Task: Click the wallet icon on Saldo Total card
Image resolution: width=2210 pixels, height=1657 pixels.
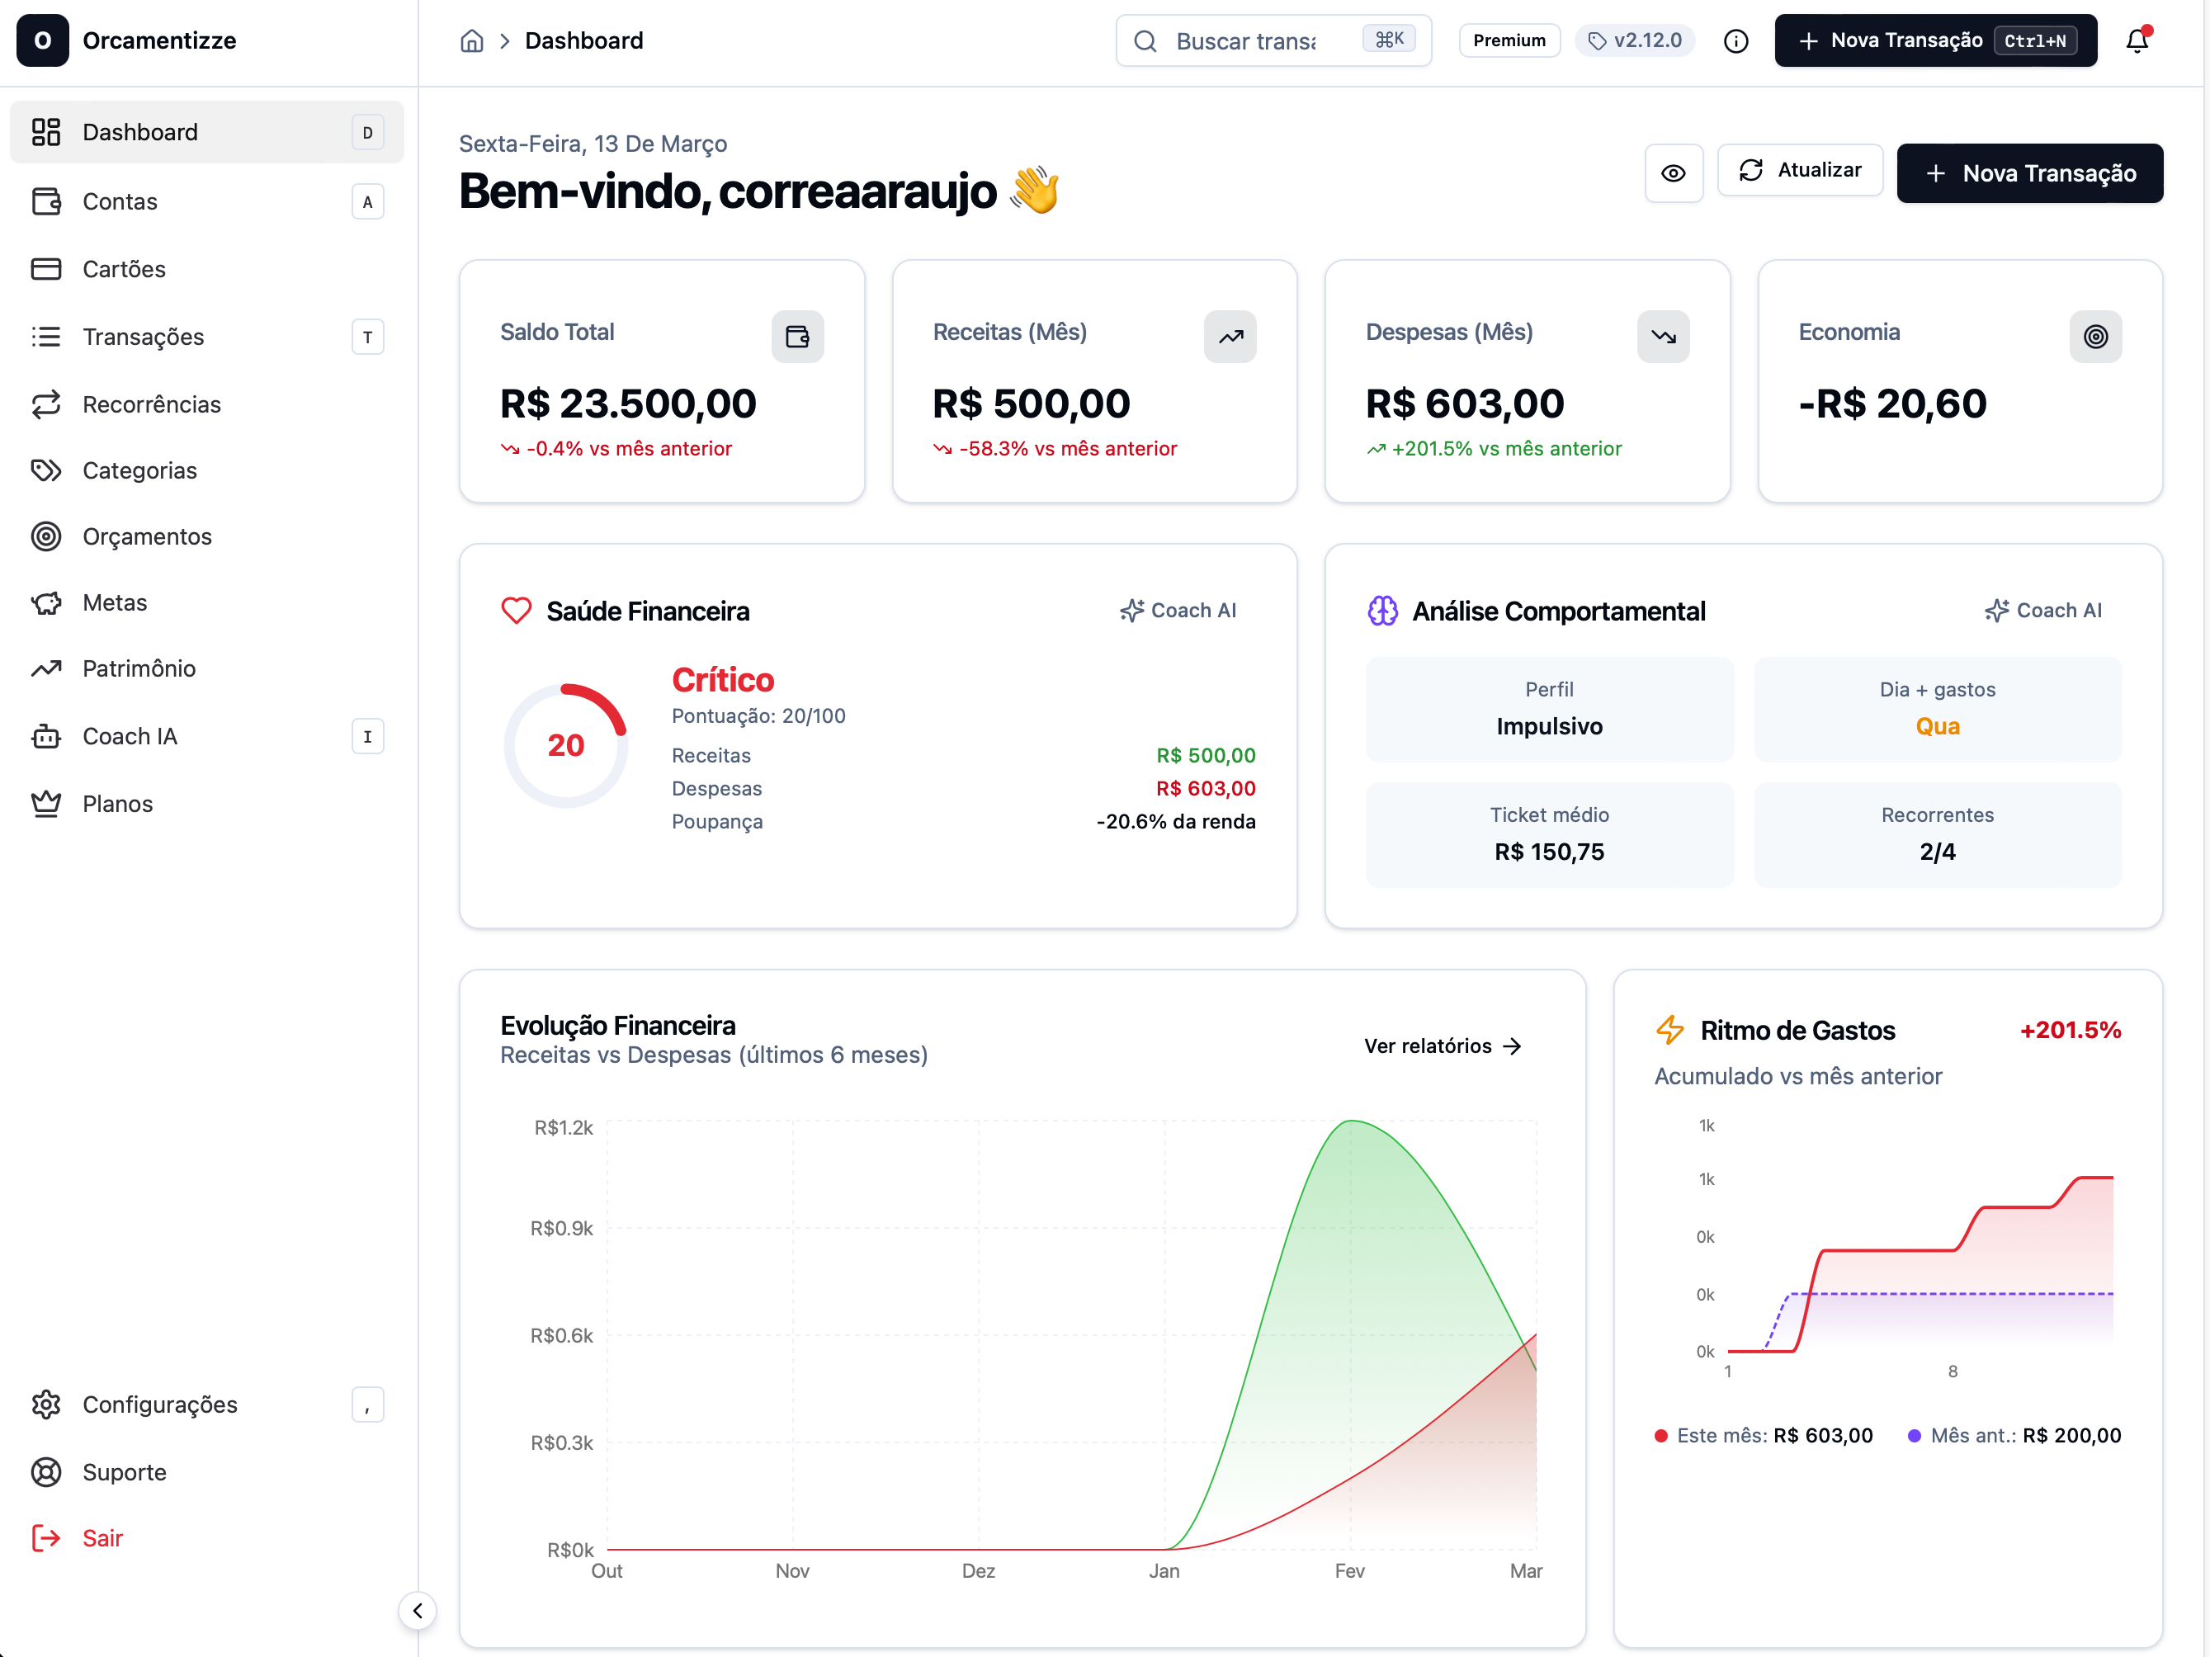Action: (796, 337)
